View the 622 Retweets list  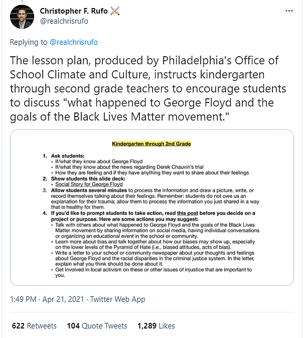pyautogui.click(x=34, y=326)
